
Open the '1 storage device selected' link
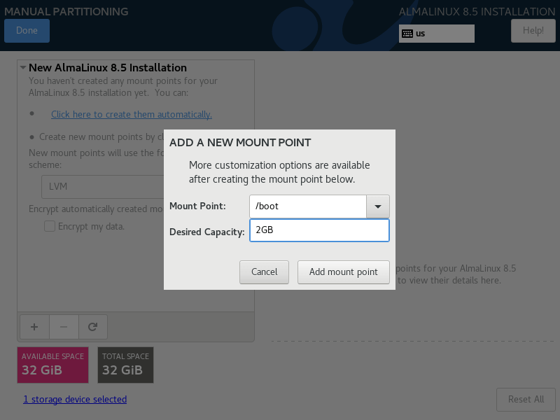tap(75, 400)
